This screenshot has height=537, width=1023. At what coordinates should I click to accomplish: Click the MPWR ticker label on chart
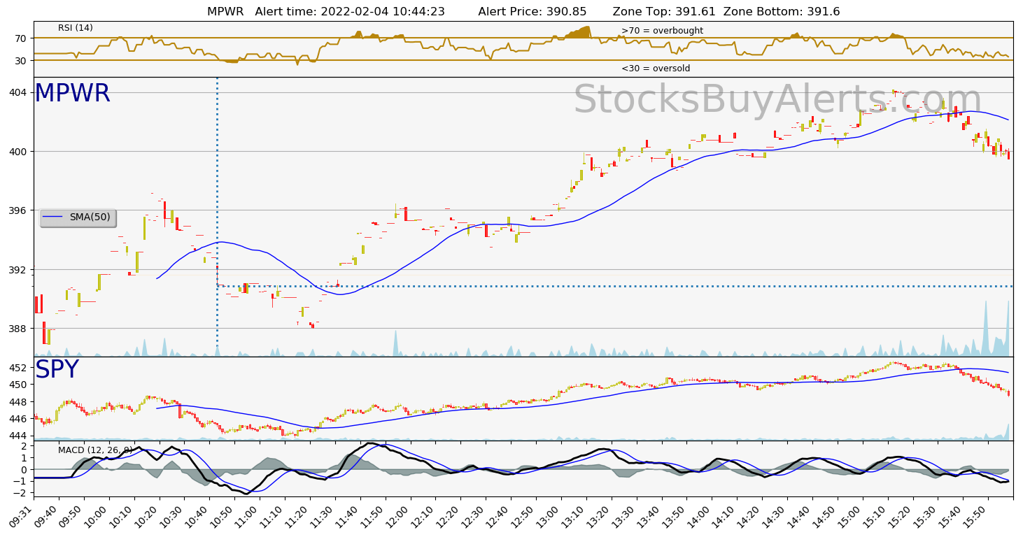[72, 93]
